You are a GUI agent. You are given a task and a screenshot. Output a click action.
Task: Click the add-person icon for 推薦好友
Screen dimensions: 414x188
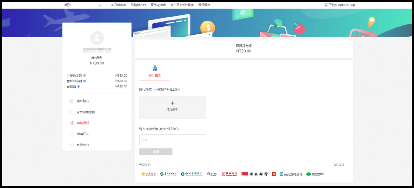pyautogui.click(x=71, y=134)
